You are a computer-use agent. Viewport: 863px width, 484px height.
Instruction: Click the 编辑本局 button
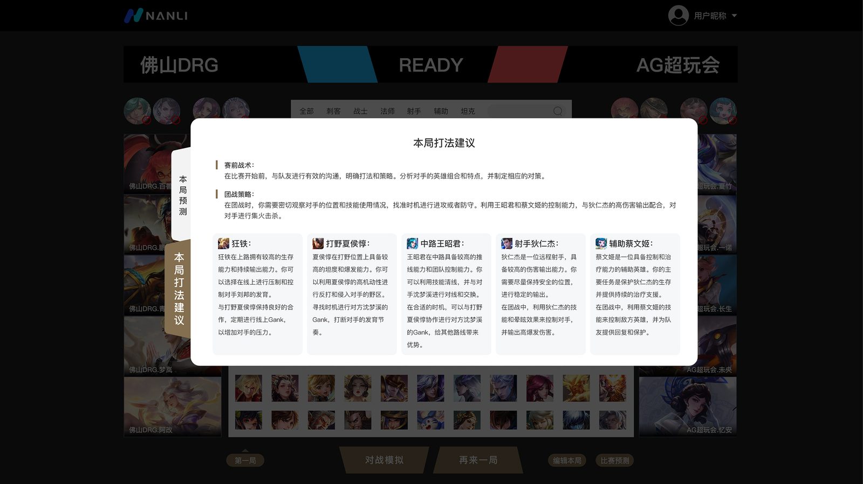coord(567,460)
